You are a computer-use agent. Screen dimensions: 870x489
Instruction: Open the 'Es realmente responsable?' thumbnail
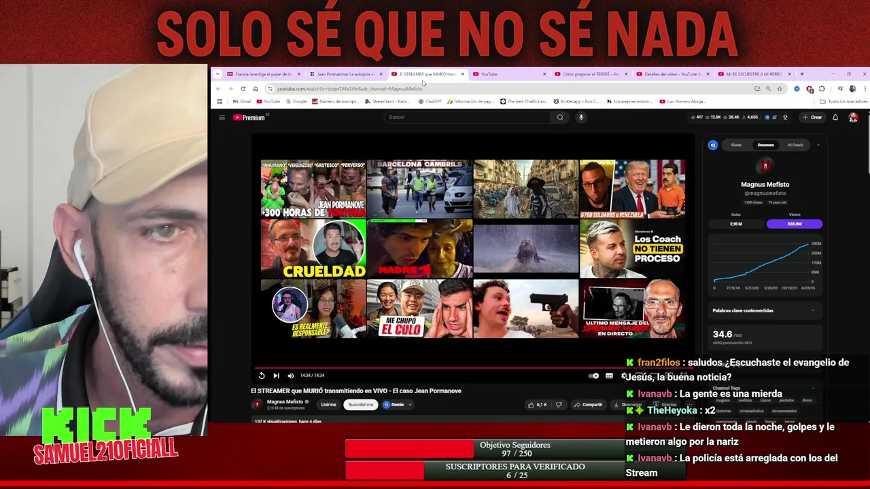(313, 309)
